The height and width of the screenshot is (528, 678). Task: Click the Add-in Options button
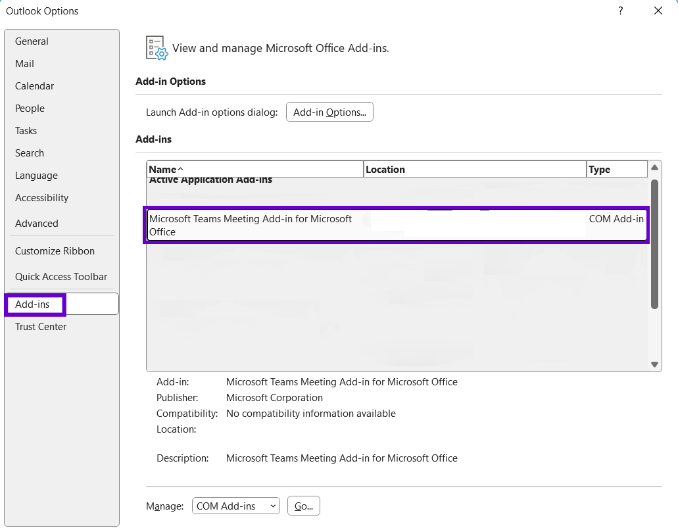329,112
